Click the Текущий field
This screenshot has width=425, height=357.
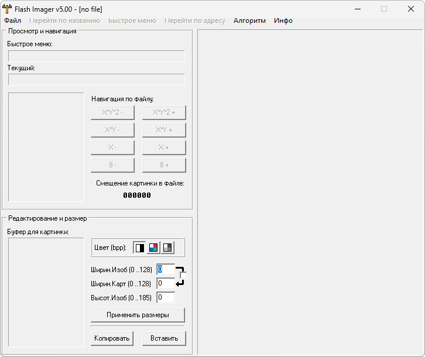[x=97, y=80]
